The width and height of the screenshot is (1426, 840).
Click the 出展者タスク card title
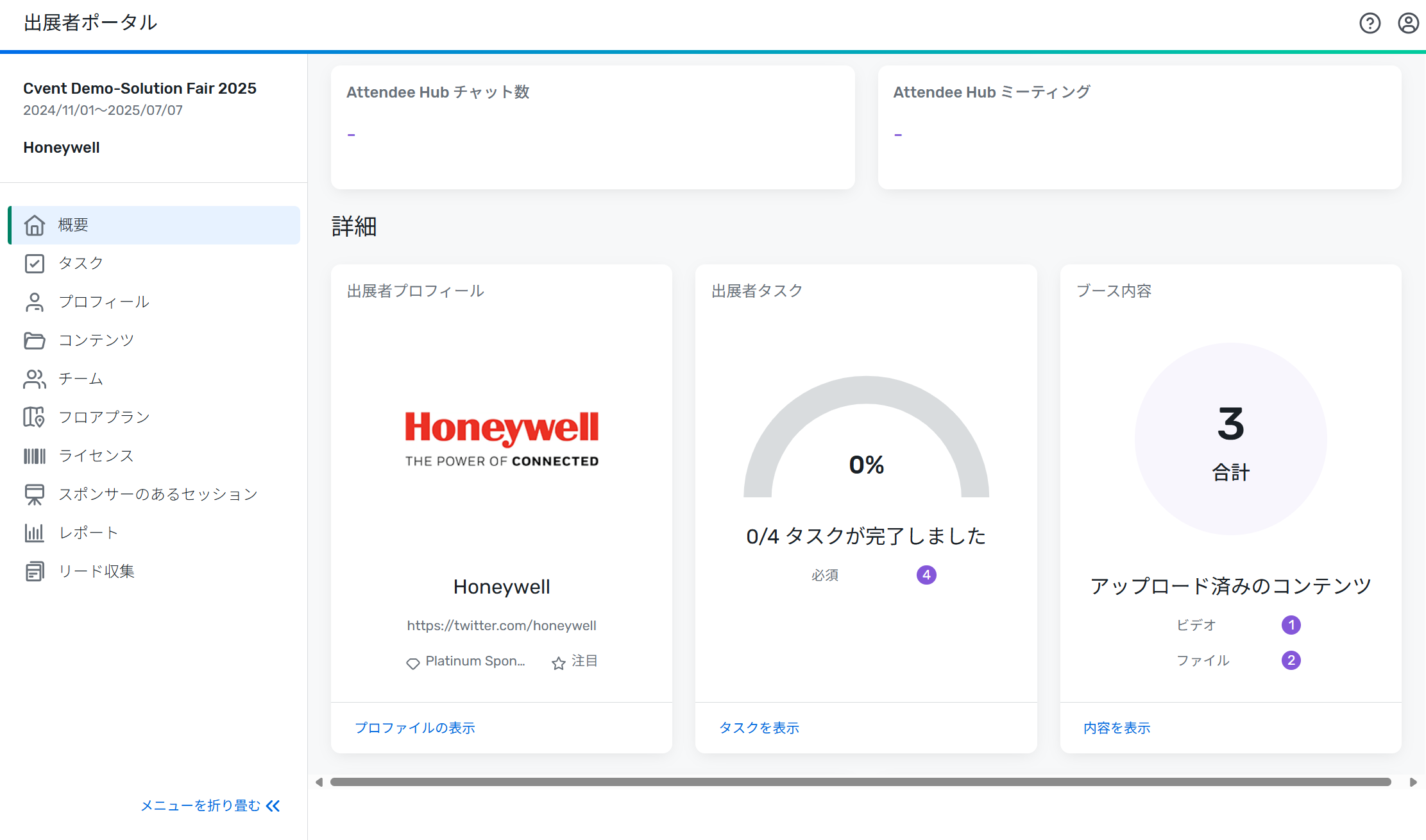coord(757,291)
